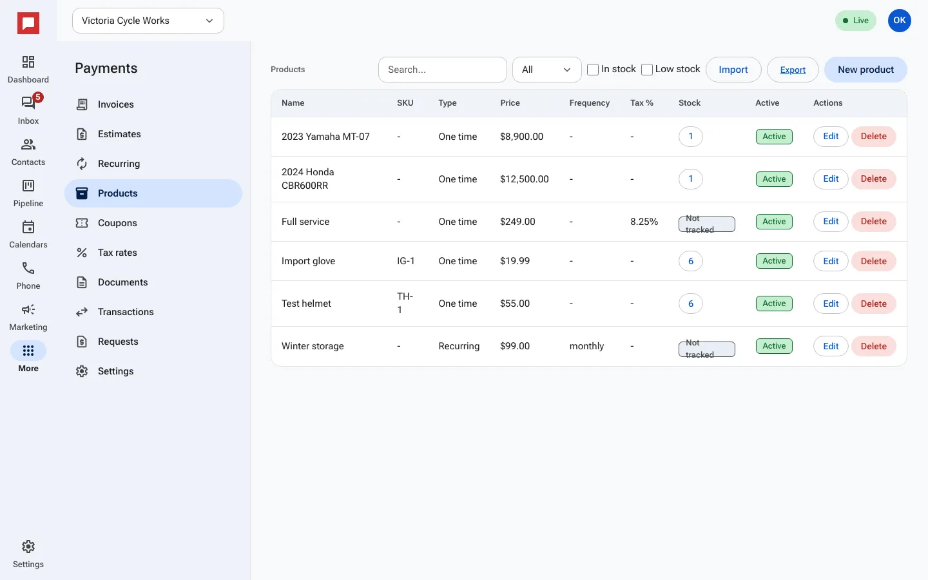
Task: Go to Estimates menu item
Action: coord(153,134)
